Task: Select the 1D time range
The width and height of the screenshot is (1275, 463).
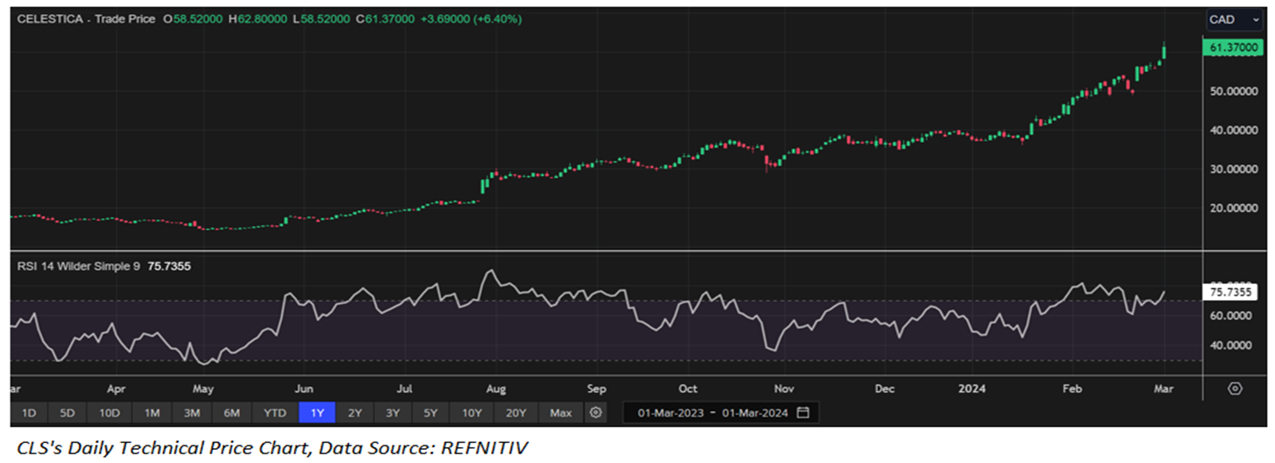Action: pos(29,412)
